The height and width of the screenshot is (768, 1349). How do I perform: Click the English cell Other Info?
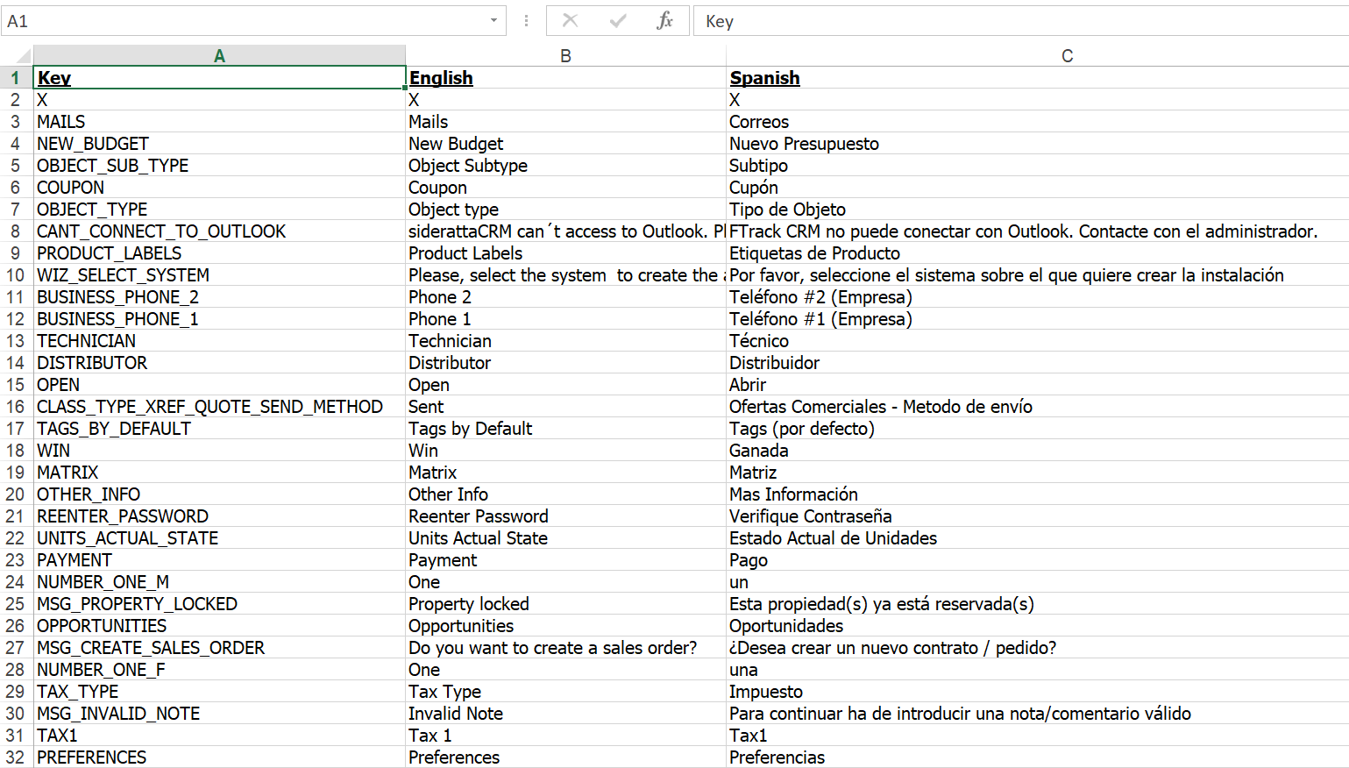click(565, 494)
